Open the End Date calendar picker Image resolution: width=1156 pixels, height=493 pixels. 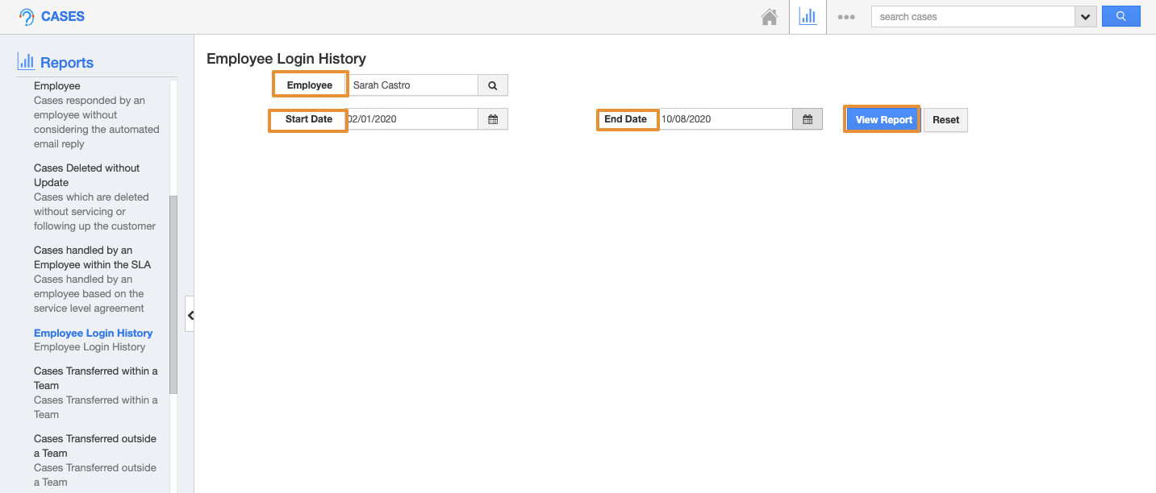tap(808, 119)
